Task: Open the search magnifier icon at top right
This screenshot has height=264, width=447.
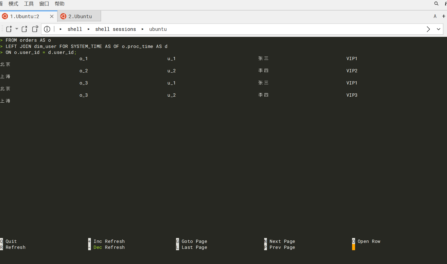Action: [x=436, y=4]
